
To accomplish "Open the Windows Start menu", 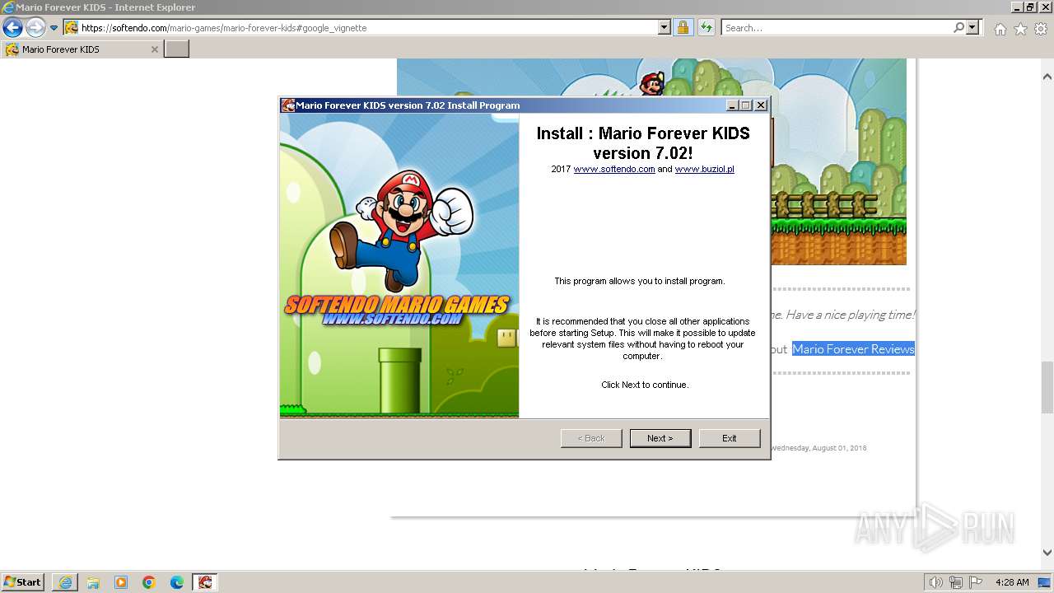I will coord(23,581).
